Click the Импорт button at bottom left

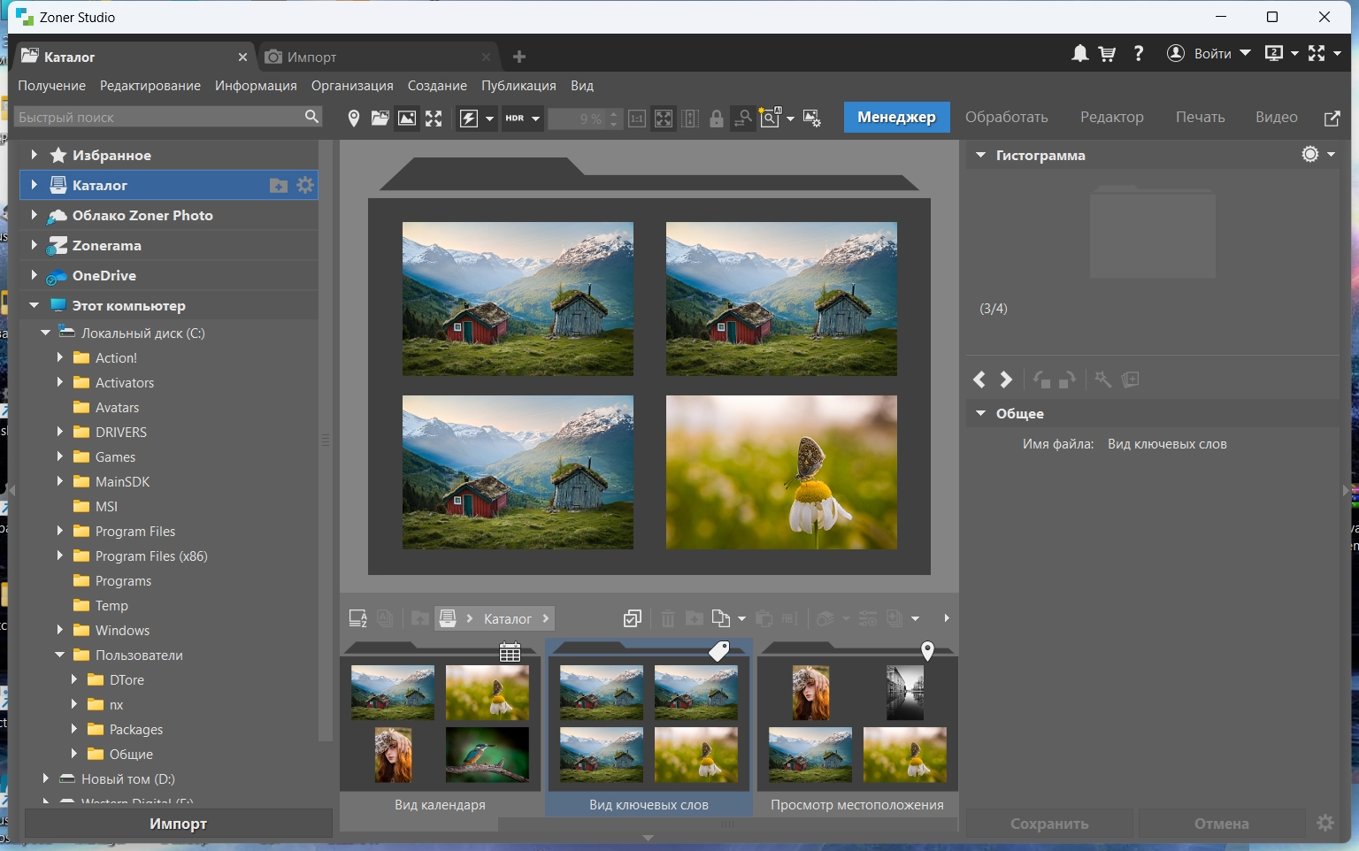coord(178,824)
